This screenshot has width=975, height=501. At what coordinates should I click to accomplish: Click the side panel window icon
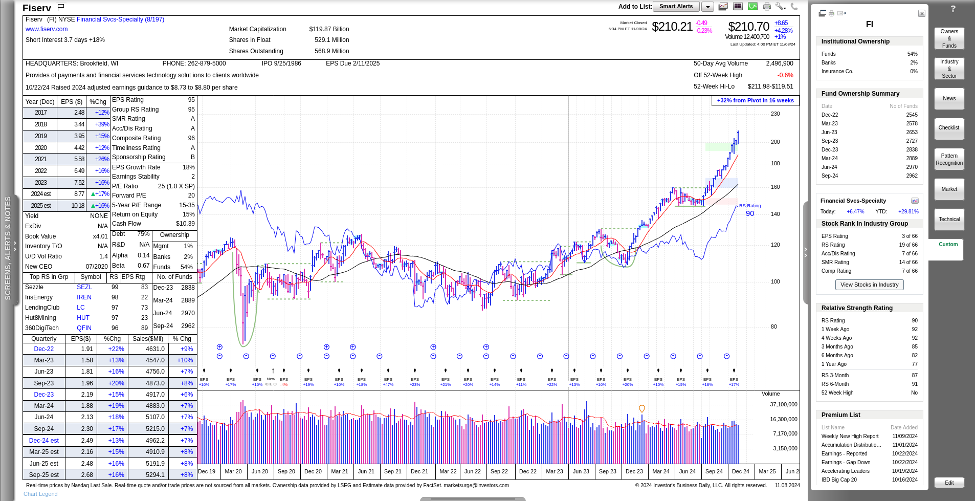point(823,13)
